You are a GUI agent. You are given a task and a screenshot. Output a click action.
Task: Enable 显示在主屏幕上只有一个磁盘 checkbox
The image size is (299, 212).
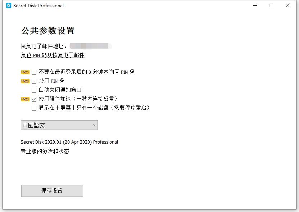click(34, 108)
